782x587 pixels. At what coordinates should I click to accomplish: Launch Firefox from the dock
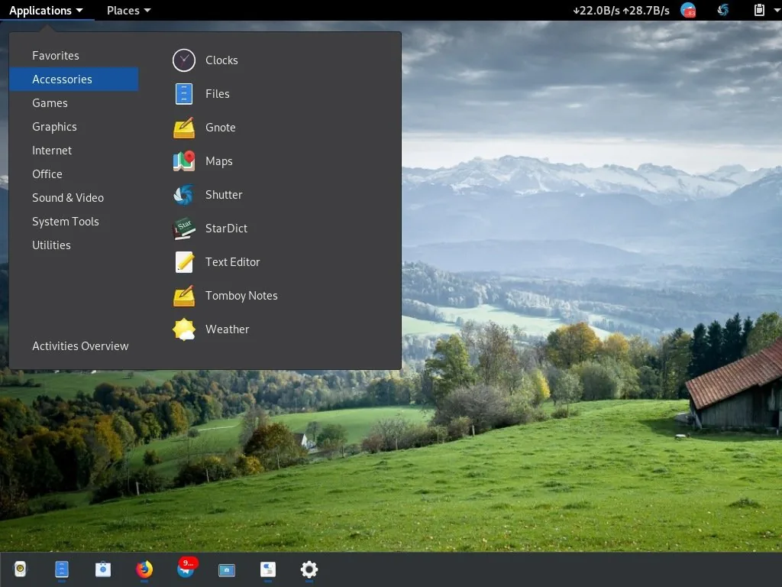click(x=144, y=569)
